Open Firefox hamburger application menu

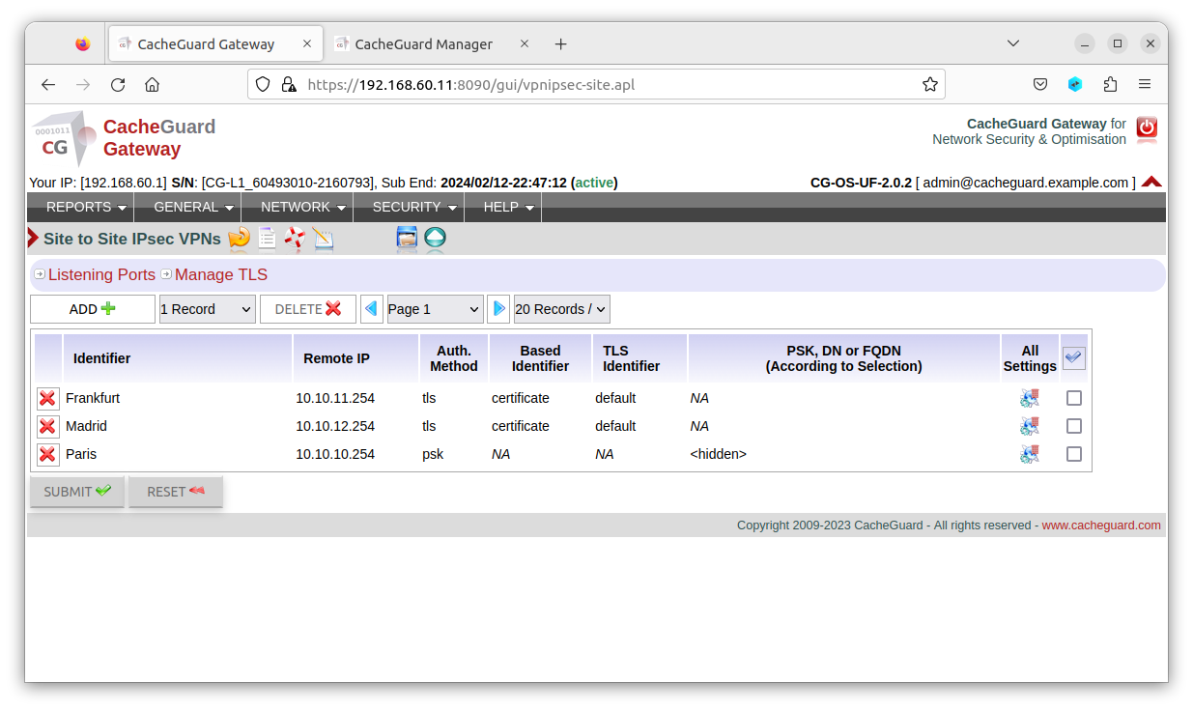pos(1145,85)
